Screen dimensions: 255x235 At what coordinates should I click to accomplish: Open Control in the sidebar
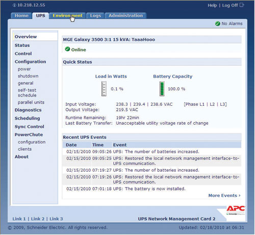tap(23, 54)
